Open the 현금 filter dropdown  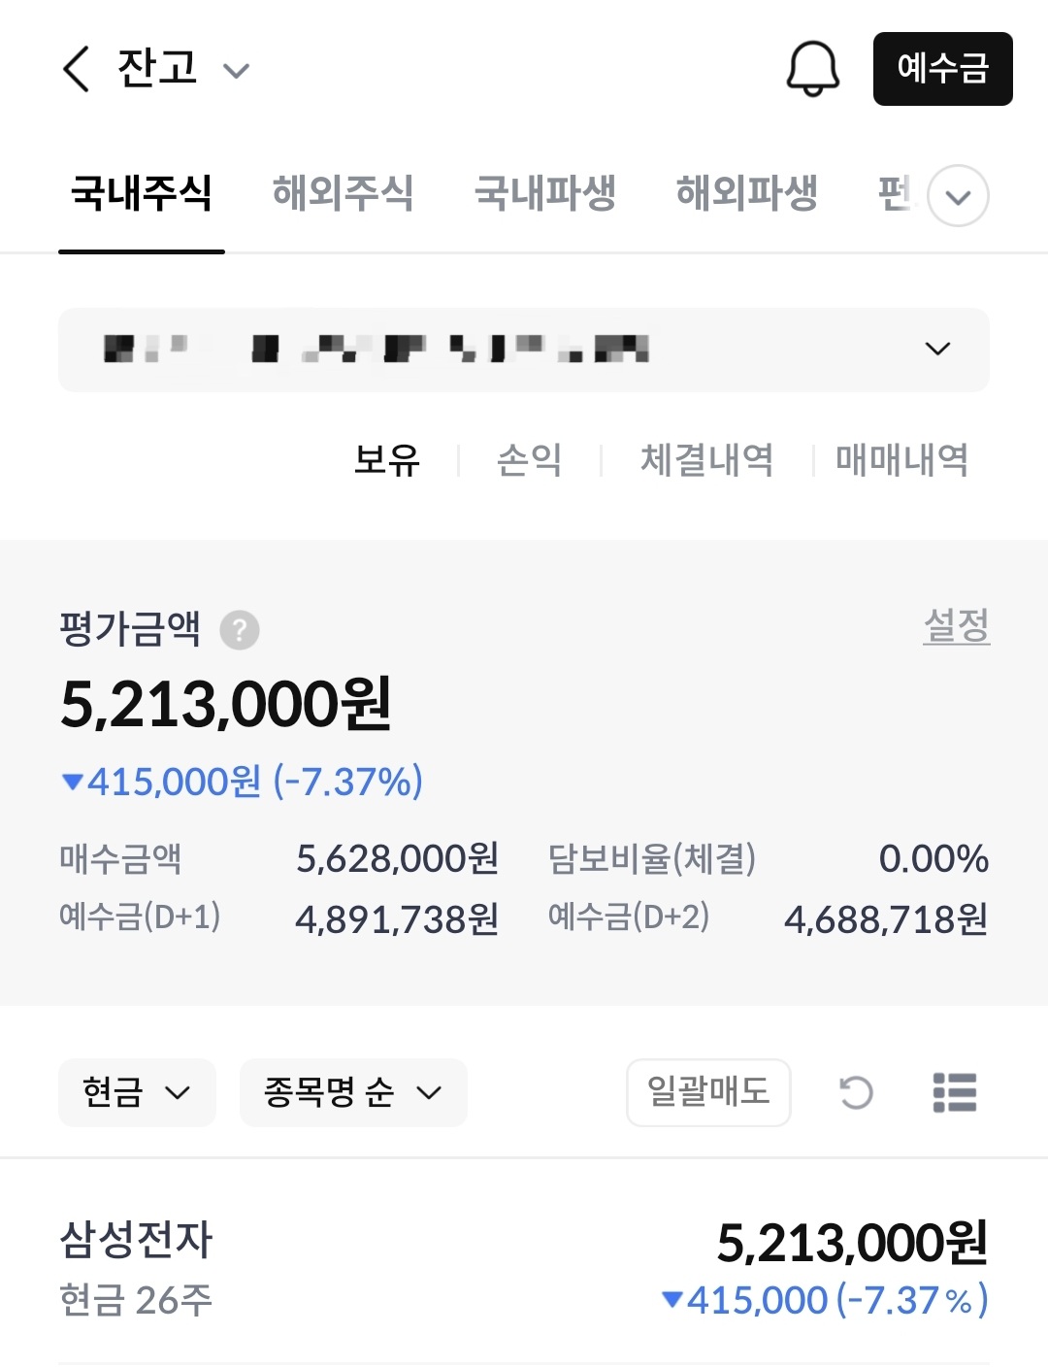click(x=137, y=1092)
